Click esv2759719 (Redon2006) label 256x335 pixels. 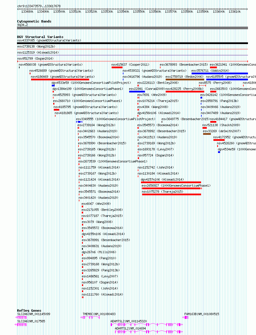pyautogui.click(x=185, y=77)
